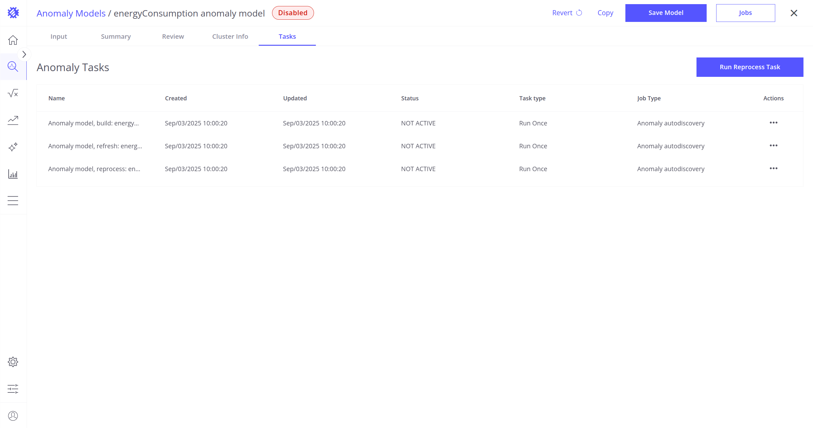This screenshot has width=813, height=428.
Task: Click the three-line list sidebar icon
Action: pyautogui.click(x=13, y=200)
